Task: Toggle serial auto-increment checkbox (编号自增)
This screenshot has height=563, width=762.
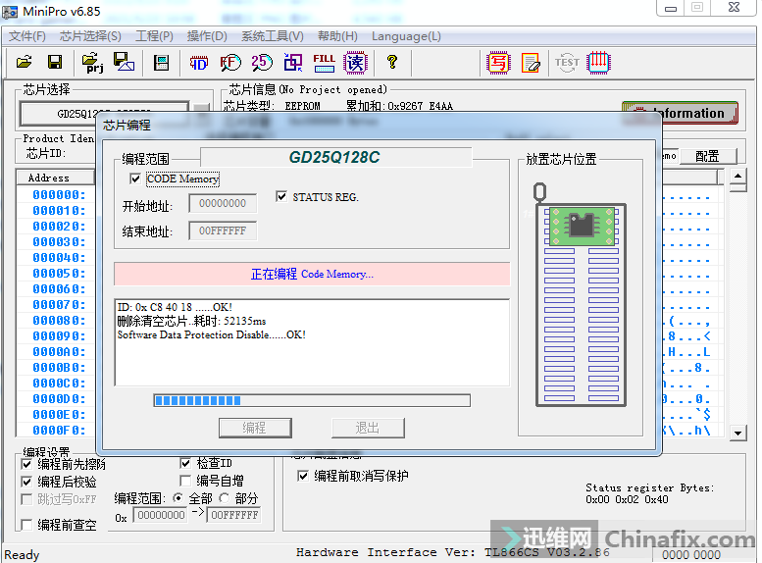Action: [x=185, y=481]
